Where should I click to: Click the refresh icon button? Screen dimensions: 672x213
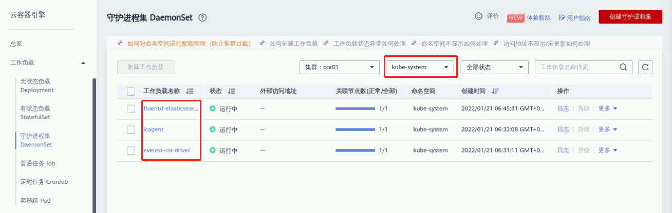645,67
